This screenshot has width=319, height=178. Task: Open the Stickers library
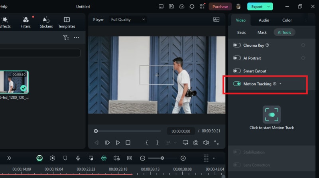(46, 22)
